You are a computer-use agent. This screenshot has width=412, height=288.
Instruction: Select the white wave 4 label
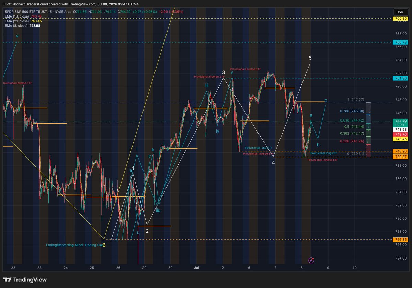(273, 163)
